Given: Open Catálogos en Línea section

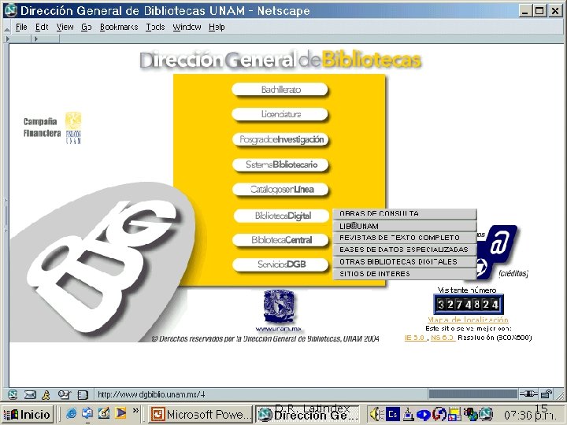Looking at the screenshot, I should (x=280, y=190).
